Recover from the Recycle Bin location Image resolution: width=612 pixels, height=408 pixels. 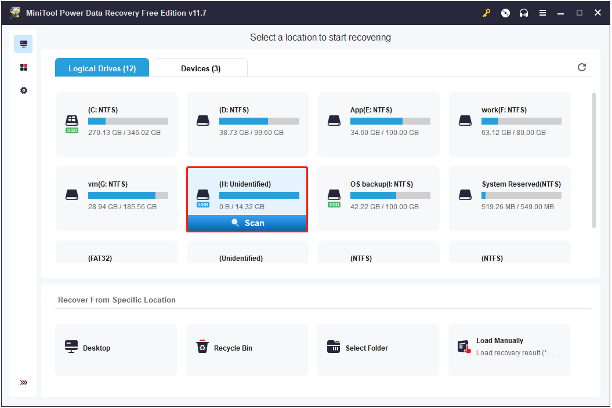pos(247,349)
